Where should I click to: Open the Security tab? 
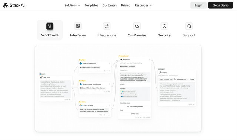164,30
